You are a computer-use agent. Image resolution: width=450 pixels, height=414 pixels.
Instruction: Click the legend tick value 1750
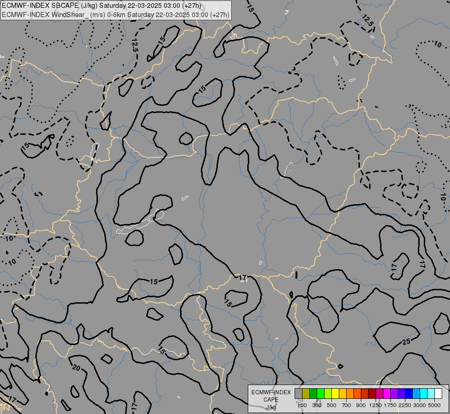pyautogui.click(x=390, y=405)
